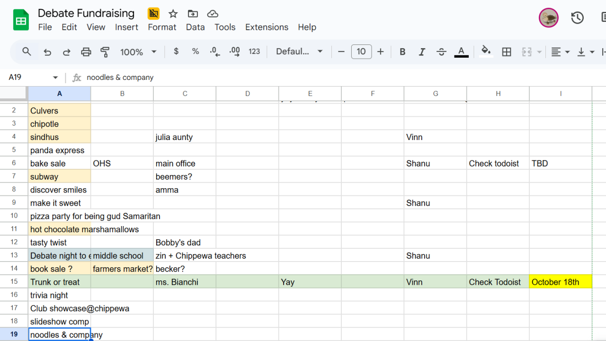
Task: Select the Culvers cell
Action: (60, 111)
